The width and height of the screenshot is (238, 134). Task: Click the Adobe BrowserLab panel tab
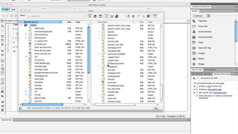tap(201, 7)
